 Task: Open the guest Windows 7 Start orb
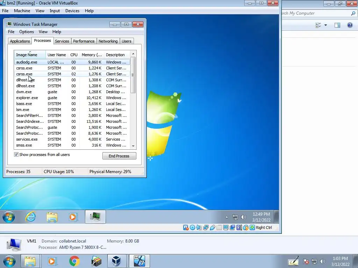coord(9,217)
